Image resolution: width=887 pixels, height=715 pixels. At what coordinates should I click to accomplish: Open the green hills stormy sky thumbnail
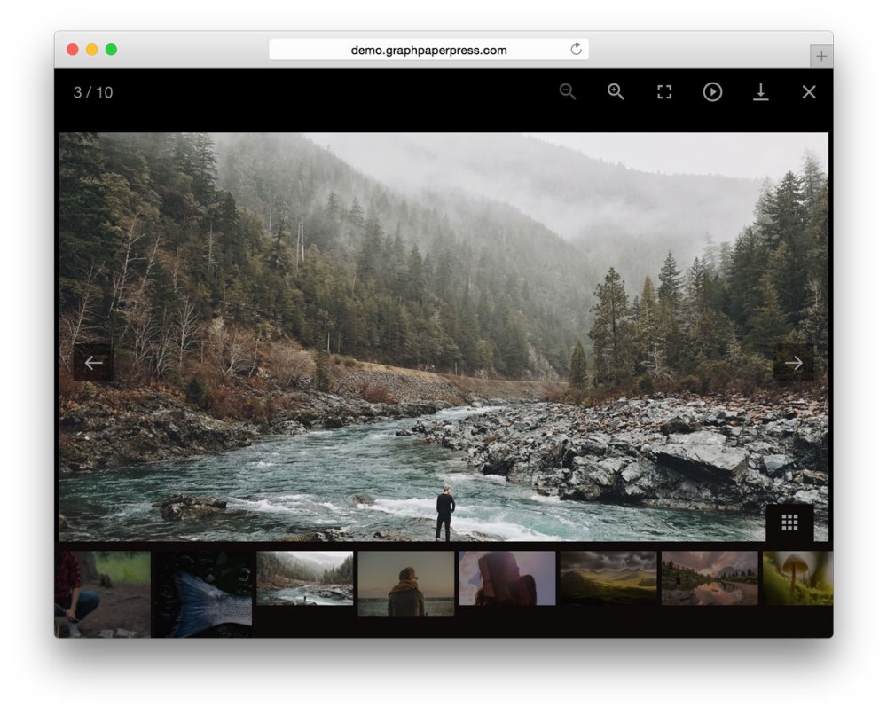tap(608, 577)
